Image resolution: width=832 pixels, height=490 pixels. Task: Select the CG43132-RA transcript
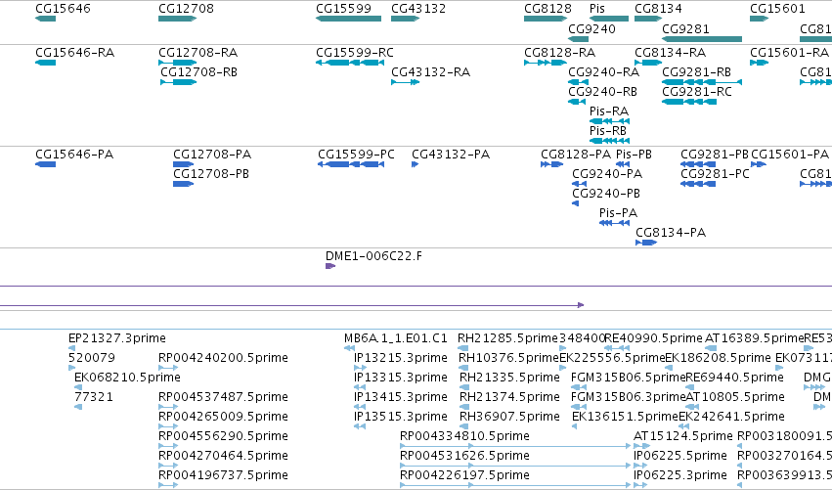click(x=405, y=82)
